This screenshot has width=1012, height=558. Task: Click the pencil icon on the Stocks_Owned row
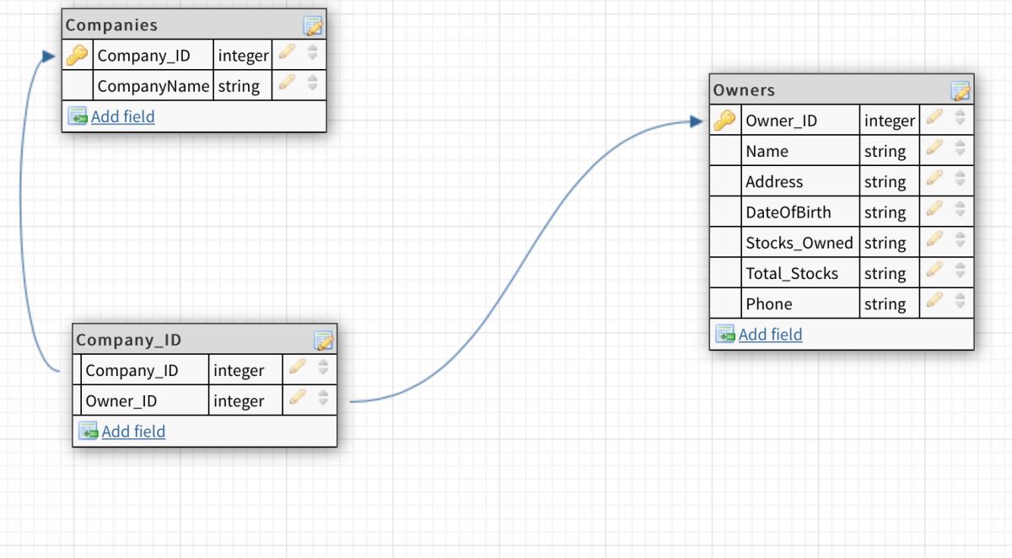click(x=934, y=239)
